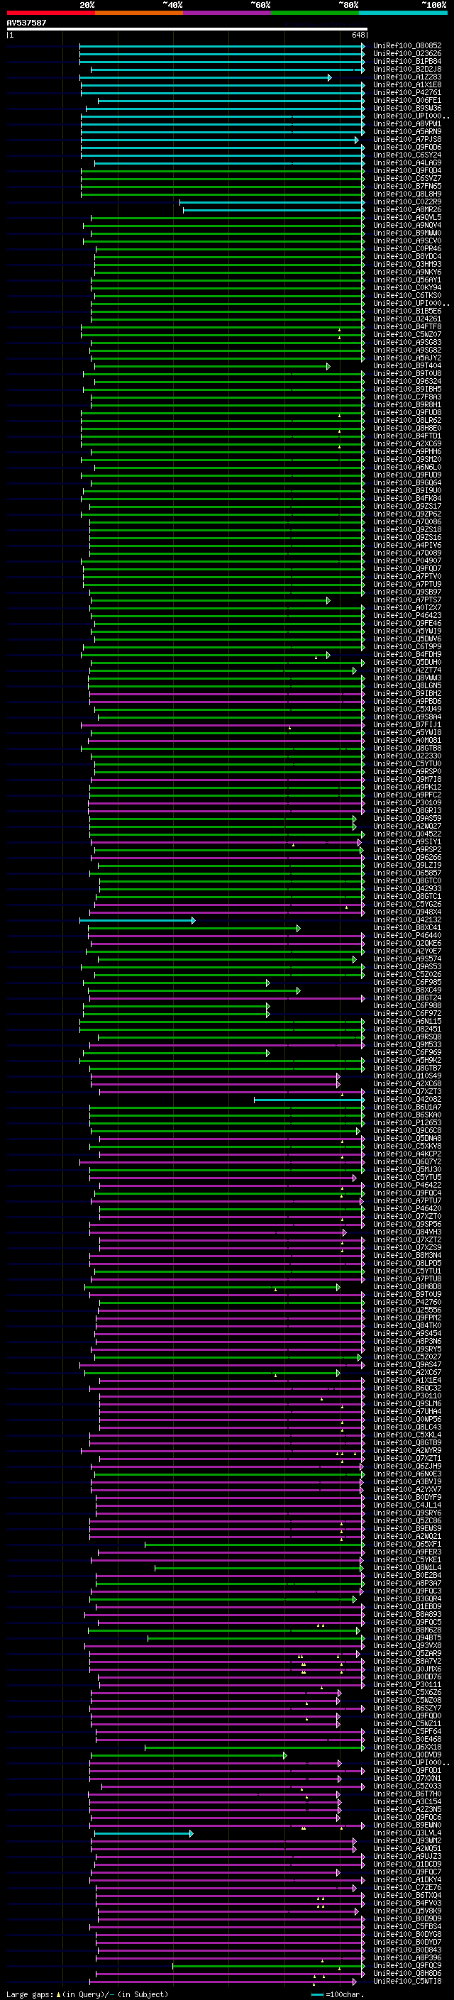Click hit label UniRef100_P46440
The height and width of the screenshot is (2000, 454).
pyautogui.click(x=407, y=936)
